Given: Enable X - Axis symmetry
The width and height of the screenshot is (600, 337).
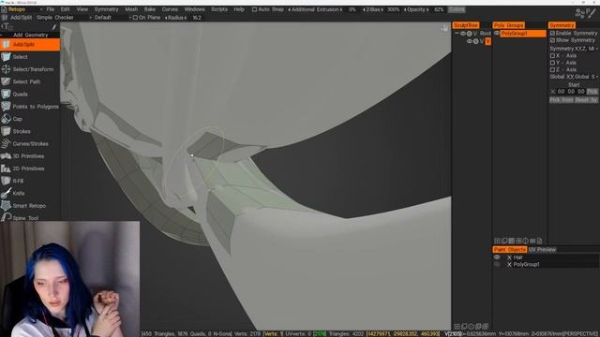Looking at the screenshot, I should click(552, 56).
